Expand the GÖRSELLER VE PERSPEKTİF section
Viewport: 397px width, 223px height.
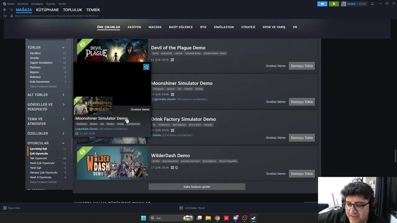click(x=63, y=105)
